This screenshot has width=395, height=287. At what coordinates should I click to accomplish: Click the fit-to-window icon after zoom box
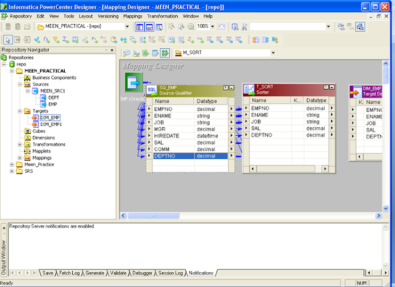coord(222,27)
